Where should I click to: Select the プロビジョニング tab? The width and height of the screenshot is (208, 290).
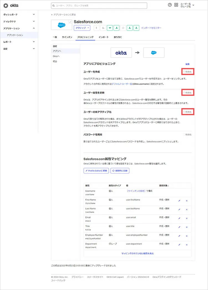tap(85, 37)
